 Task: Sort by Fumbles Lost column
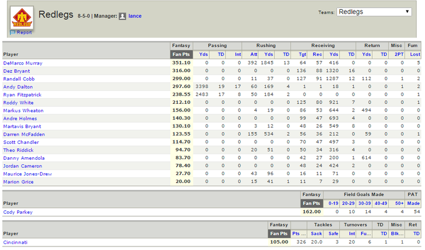point(415,55)
